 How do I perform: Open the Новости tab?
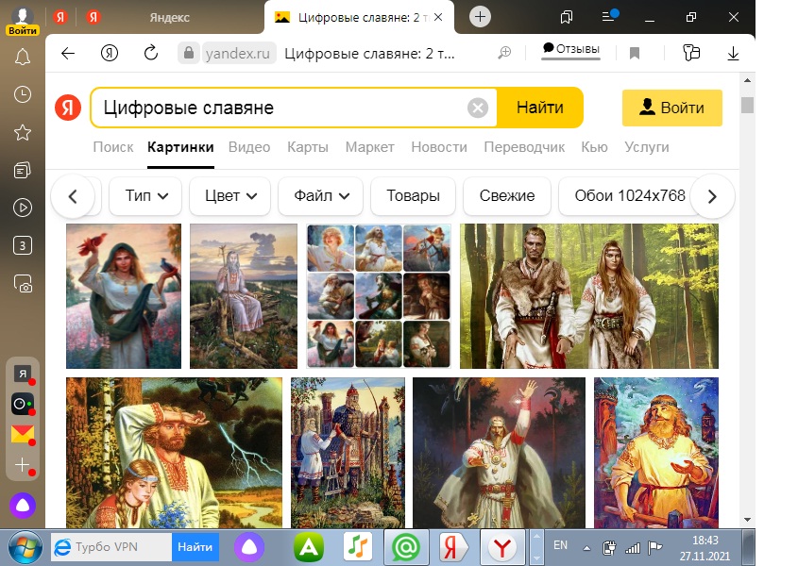pos(439,147)
